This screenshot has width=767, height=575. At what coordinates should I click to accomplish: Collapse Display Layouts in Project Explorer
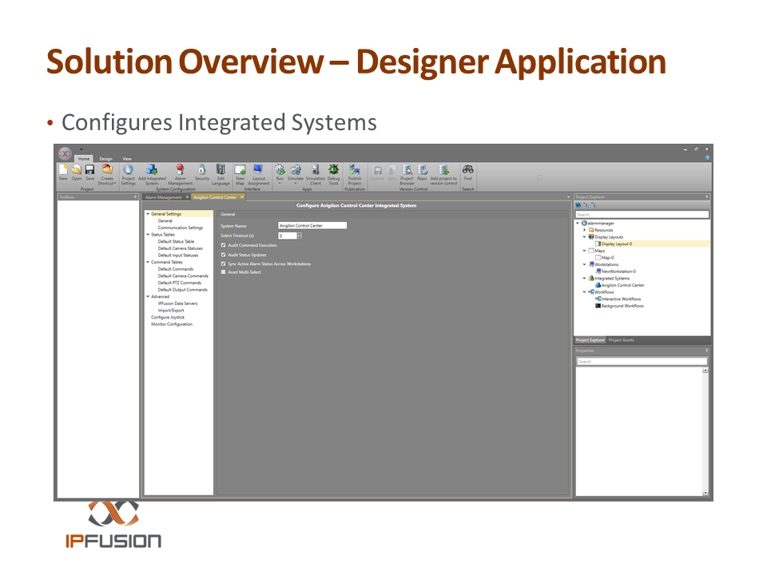(x=584, y=236)
